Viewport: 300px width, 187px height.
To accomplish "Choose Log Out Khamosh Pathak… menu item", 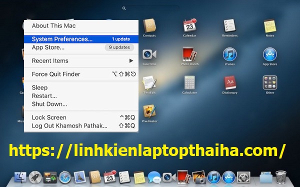I will tap(81, 125).
